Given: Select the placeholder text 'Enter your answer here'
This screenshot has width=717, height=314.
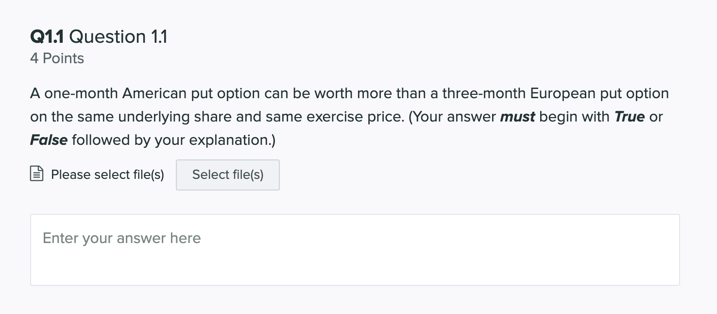Looking at the screenshot, I should (x=121, y=238).
